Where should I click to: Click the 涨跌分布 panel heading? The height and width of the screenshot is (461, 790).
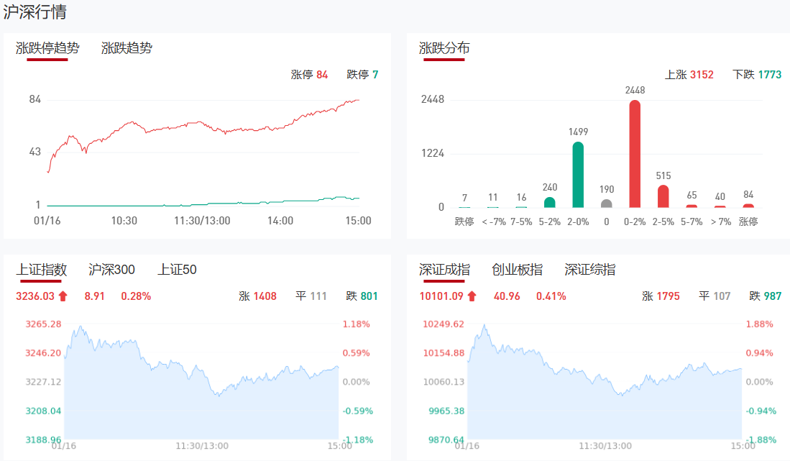[444, 48]
